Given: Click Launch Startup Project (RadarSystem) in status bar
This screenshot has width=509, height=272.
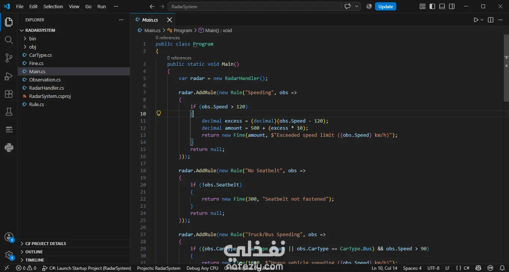Looking at the screenshot, I should click(x=86, y=268).
